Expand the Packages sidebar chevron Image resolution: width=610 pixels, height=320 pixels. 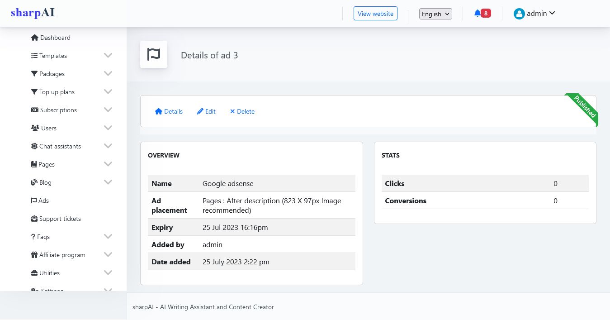(x=108, y=74)
